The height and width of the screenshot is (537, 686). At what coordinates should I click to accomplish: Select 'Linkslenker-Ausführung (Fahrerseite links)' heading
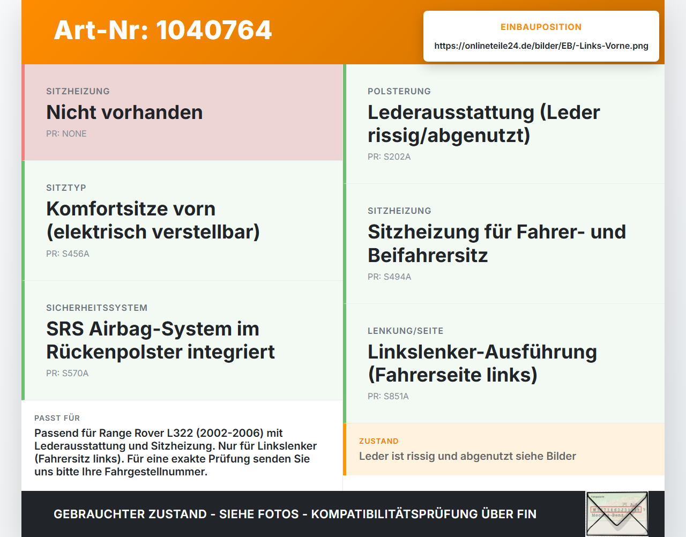pyautogui.click(x=482, y=363)
